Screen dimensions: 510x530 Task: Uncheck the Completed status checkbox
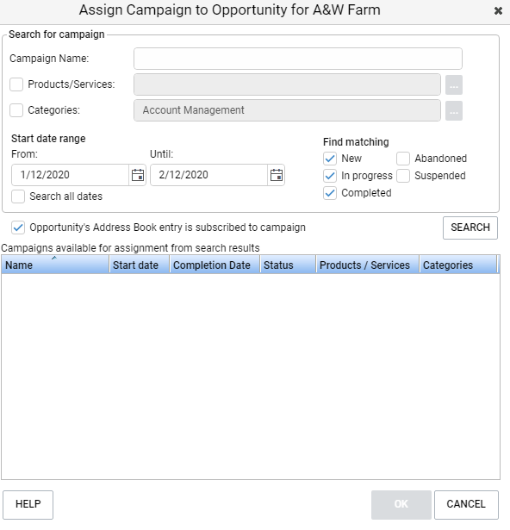click(330, 193)
